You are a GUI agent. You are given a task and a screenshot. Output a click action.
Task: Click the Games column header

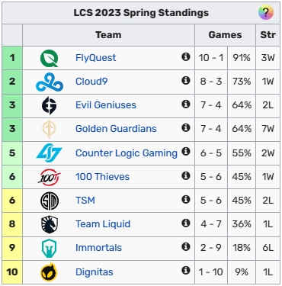click(x=225, y=35)
